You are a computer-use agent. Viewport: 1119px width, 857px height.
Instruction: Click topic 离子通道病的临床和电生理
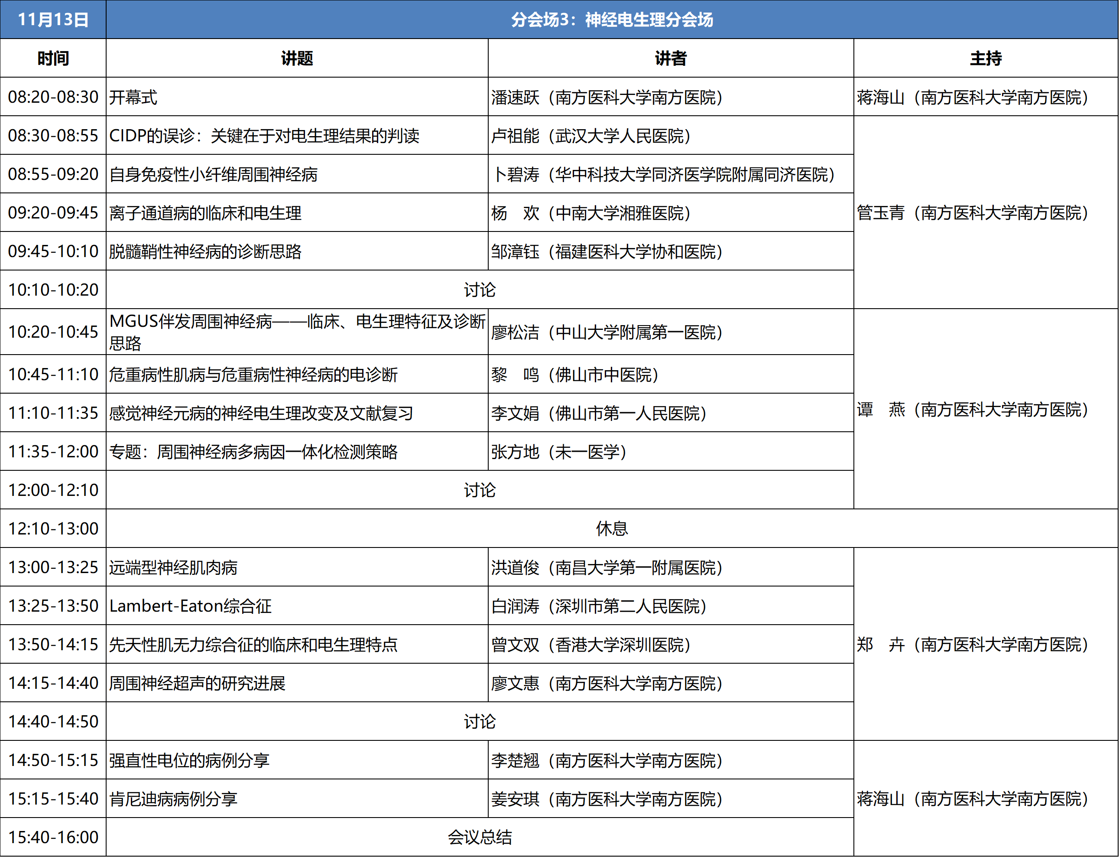(297, 213)
